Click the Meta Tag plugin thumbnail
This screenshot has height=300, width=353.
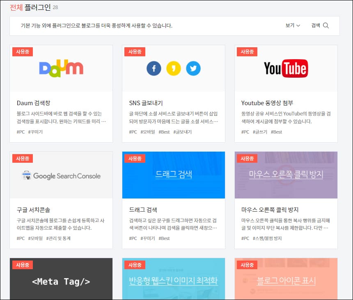[x=61, y=281]
